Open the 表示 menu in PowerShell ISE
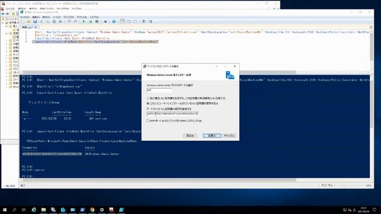Viewport: 381px width, 214px height. pos(46,17)
